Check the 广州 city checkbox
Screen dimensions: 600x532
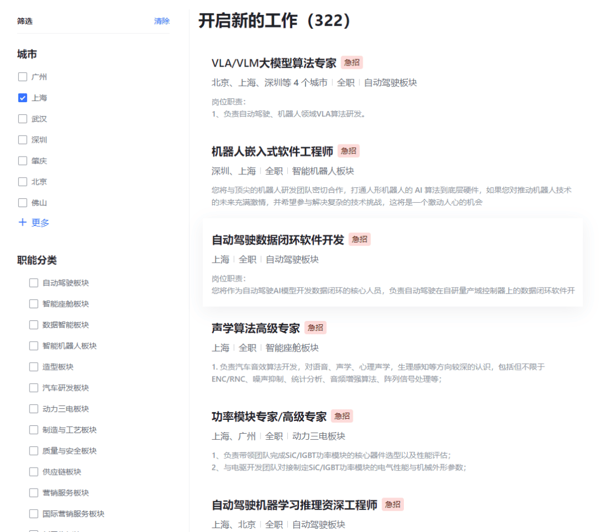23,77
